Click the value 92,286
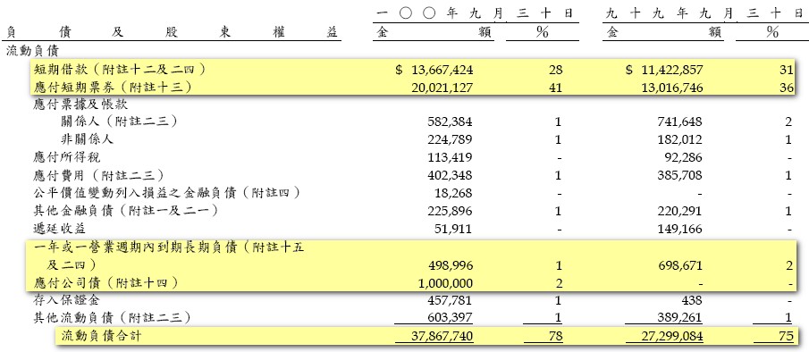809x352 pixels. coord(684,158)
